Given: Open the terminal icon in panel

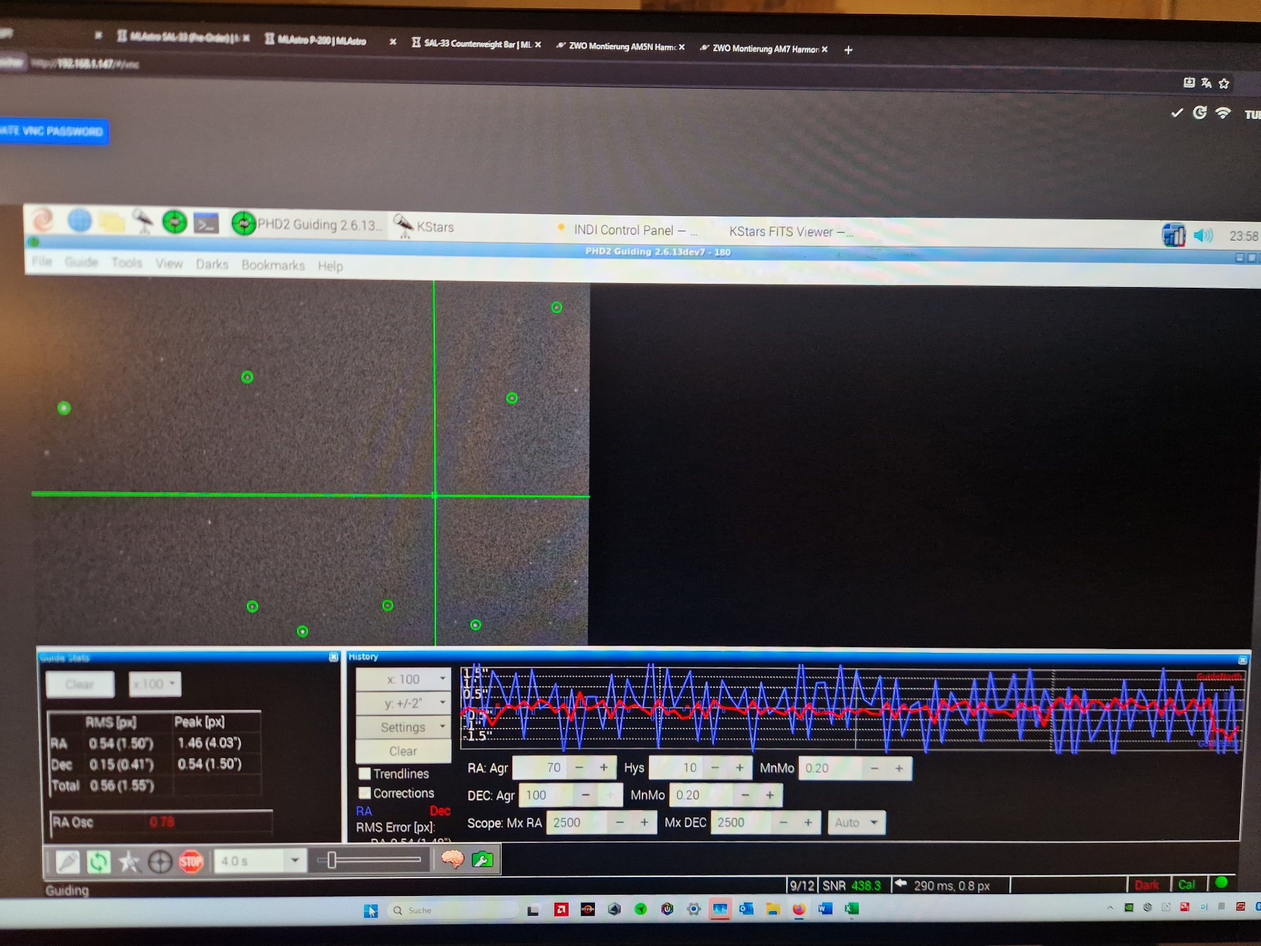Looking at the screenshot, I should click(206, 223).
